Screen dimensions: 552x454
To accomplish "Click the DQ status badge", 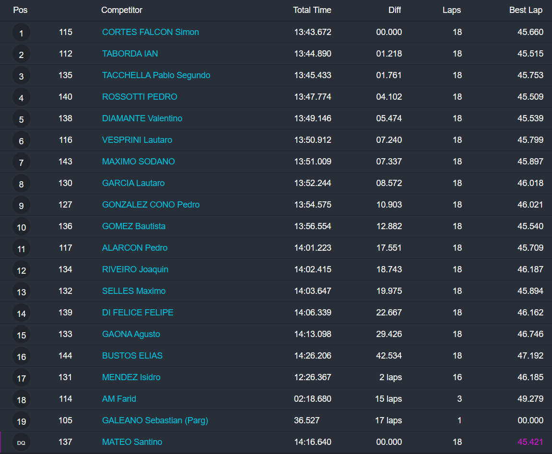I will [21, 443].
